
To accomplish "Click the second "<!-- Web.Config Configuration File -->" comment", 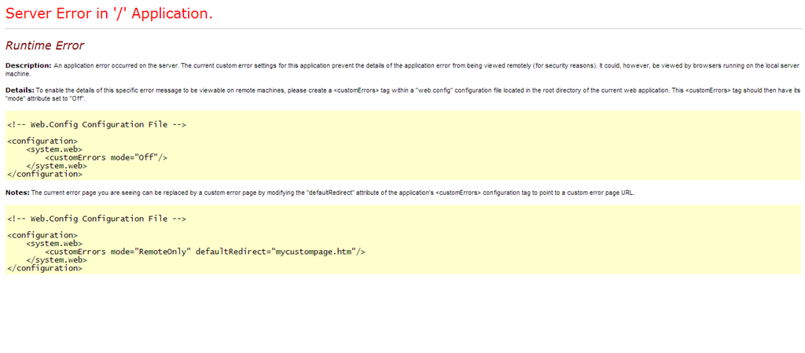I will click(x=97, y=219).
